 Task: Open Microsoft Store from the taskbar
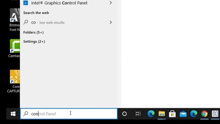(172, 114)
